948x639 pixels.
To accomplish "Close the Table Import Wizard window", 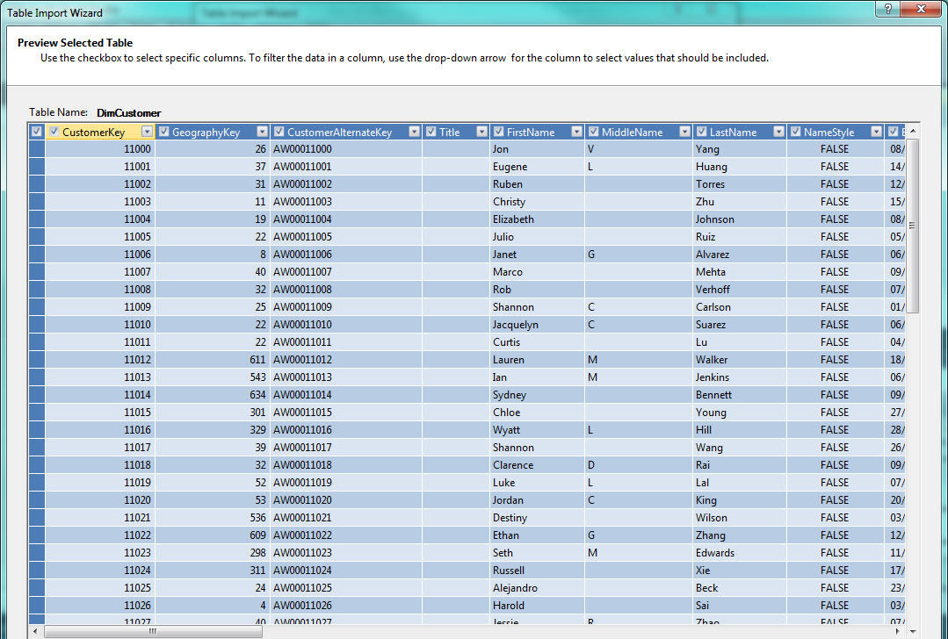I will click(x=923, y=8).
